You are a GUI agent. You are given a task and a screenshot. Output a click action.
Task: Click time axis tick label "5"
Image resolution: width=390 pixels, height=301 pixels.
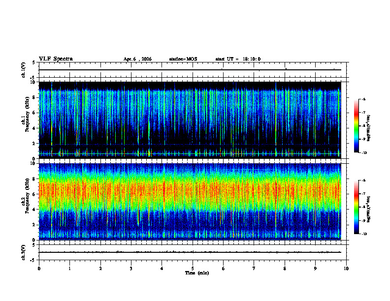[x=193, y=269]
